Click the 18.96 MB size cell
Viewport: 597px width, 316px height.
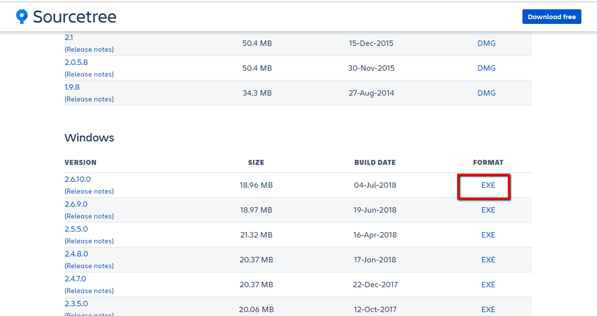click(256, 186)
